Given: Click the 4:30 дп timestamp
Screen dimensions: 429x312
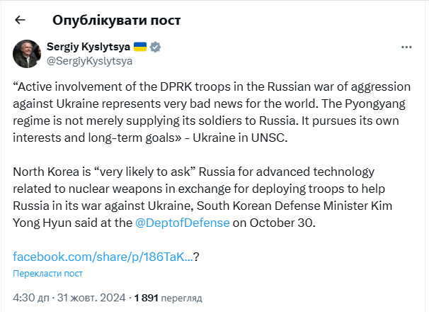Looking at the screenshot, I should 31,298.
